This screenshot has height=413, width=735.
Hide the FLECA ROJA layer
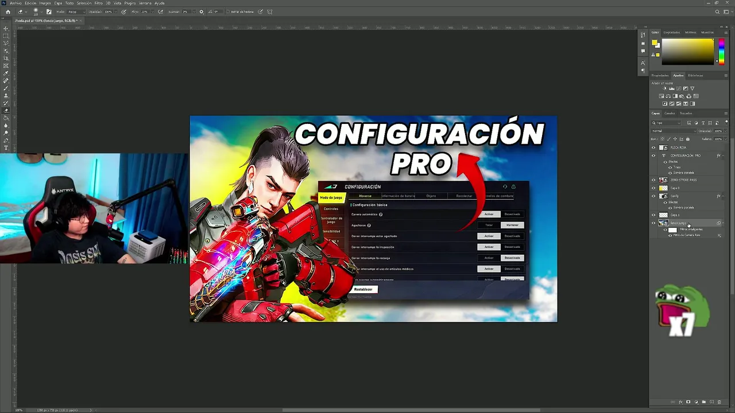tap(653, 147)
